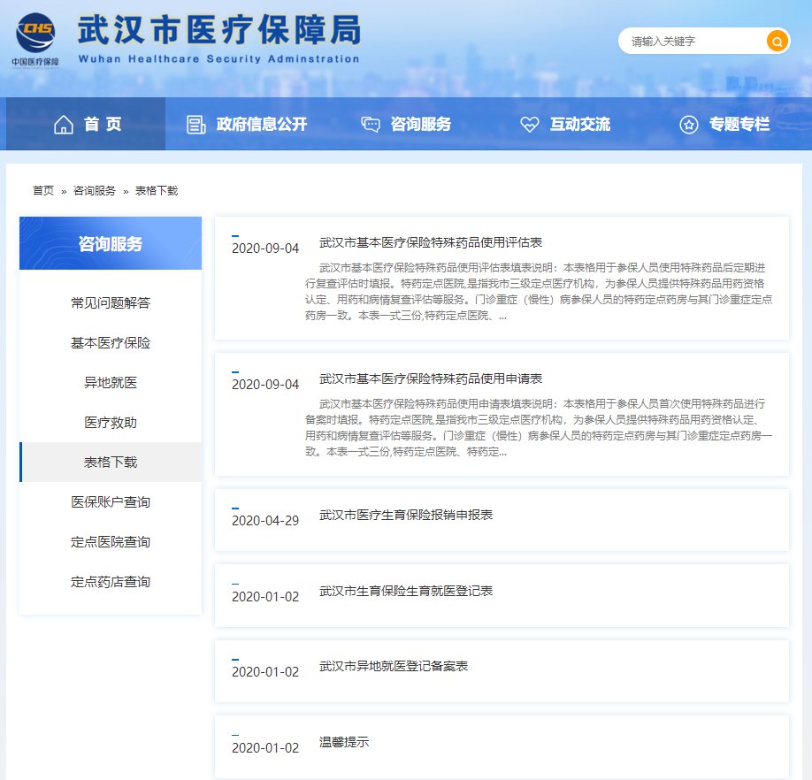The height and width of the screenshot is (780, 812).
Task: Click the house icon beside 首页
Action: (x=64, y=125)
